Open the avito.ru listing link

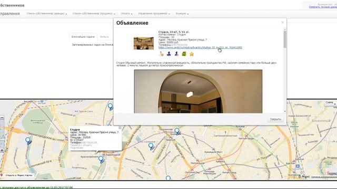click(200, 47)
